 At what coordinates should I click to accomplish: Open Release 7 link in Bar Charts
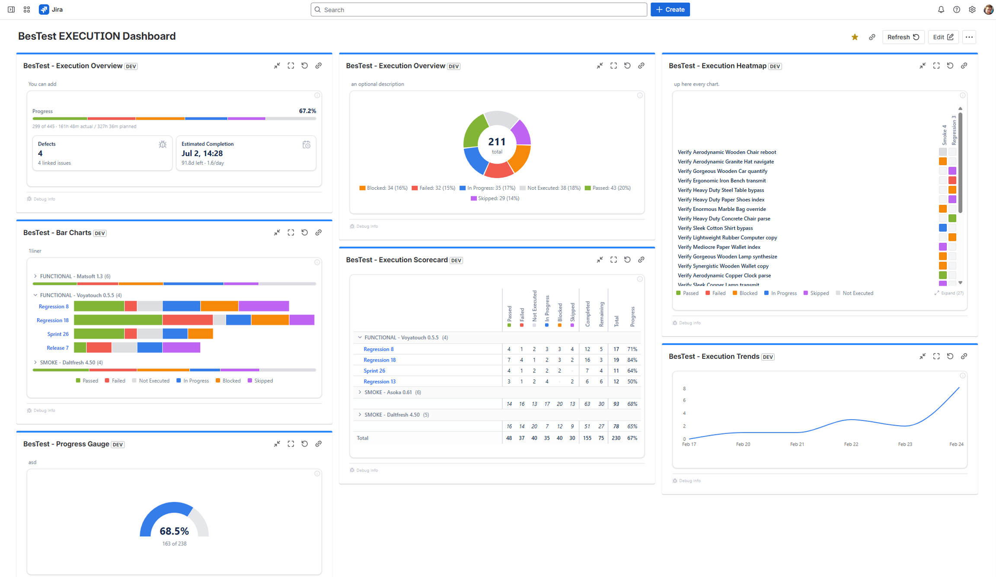tap(57, 348)
